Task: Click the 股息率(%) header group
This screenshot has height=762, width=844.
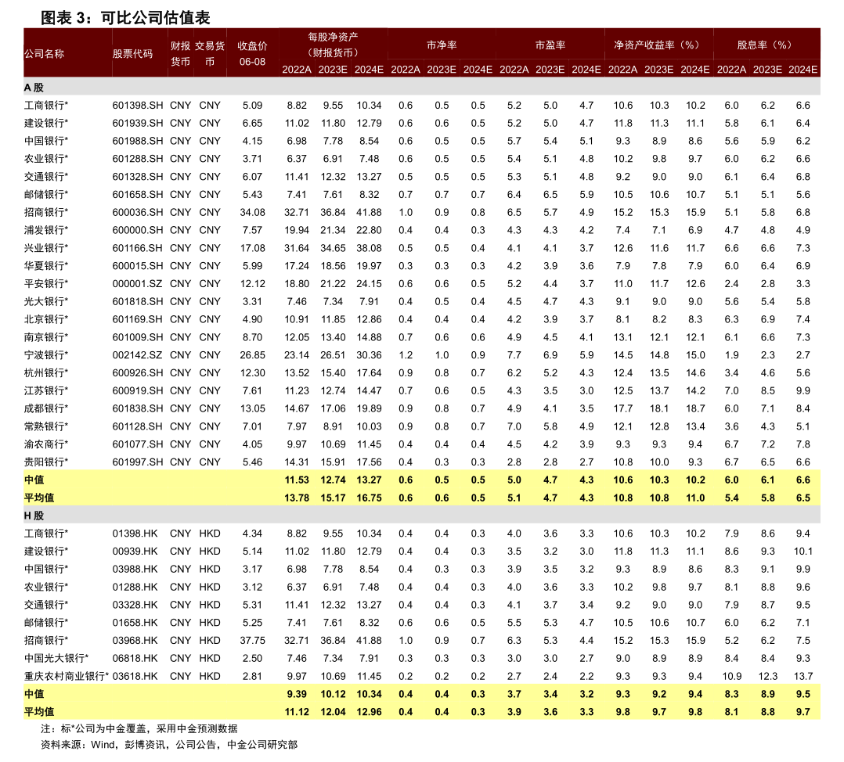Action: [766, 45]
